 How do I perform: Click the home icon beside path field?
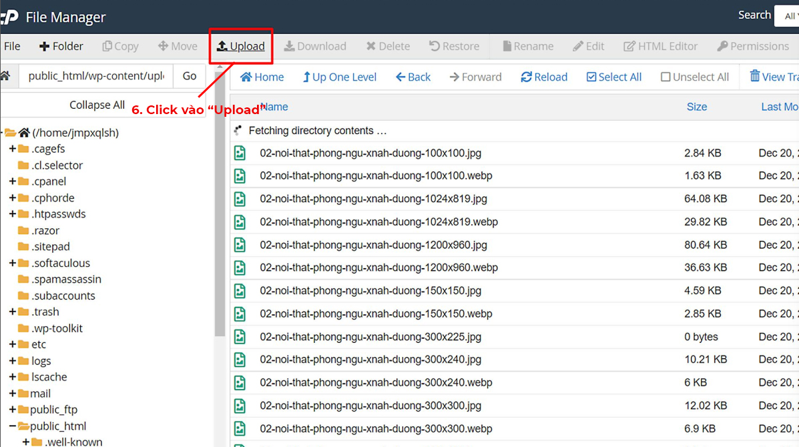coord(5,76)
